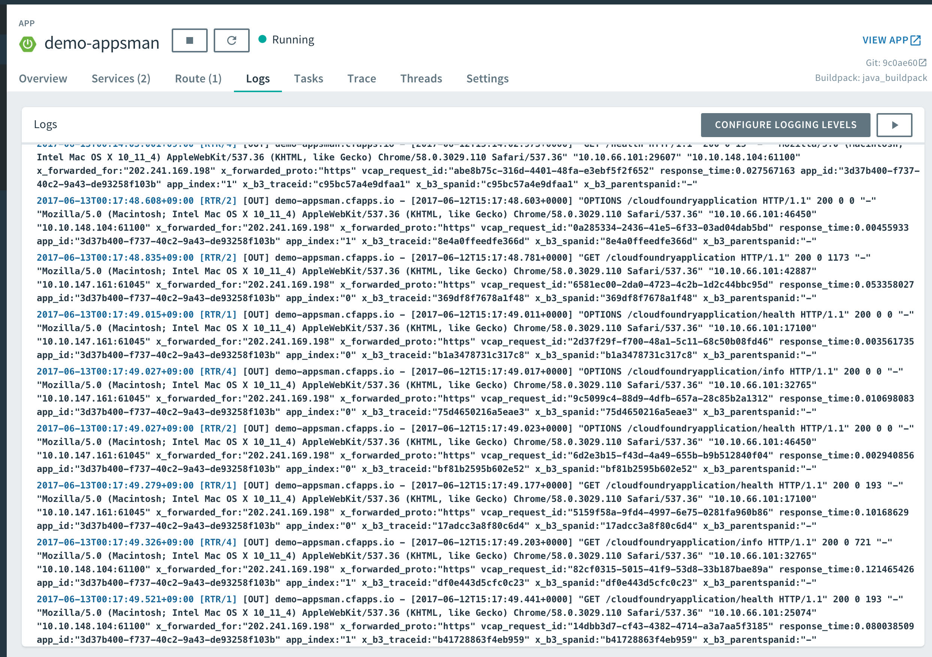Open the Overview tab
The width and height of the screenshot is (932, 657).
point(43,78)
